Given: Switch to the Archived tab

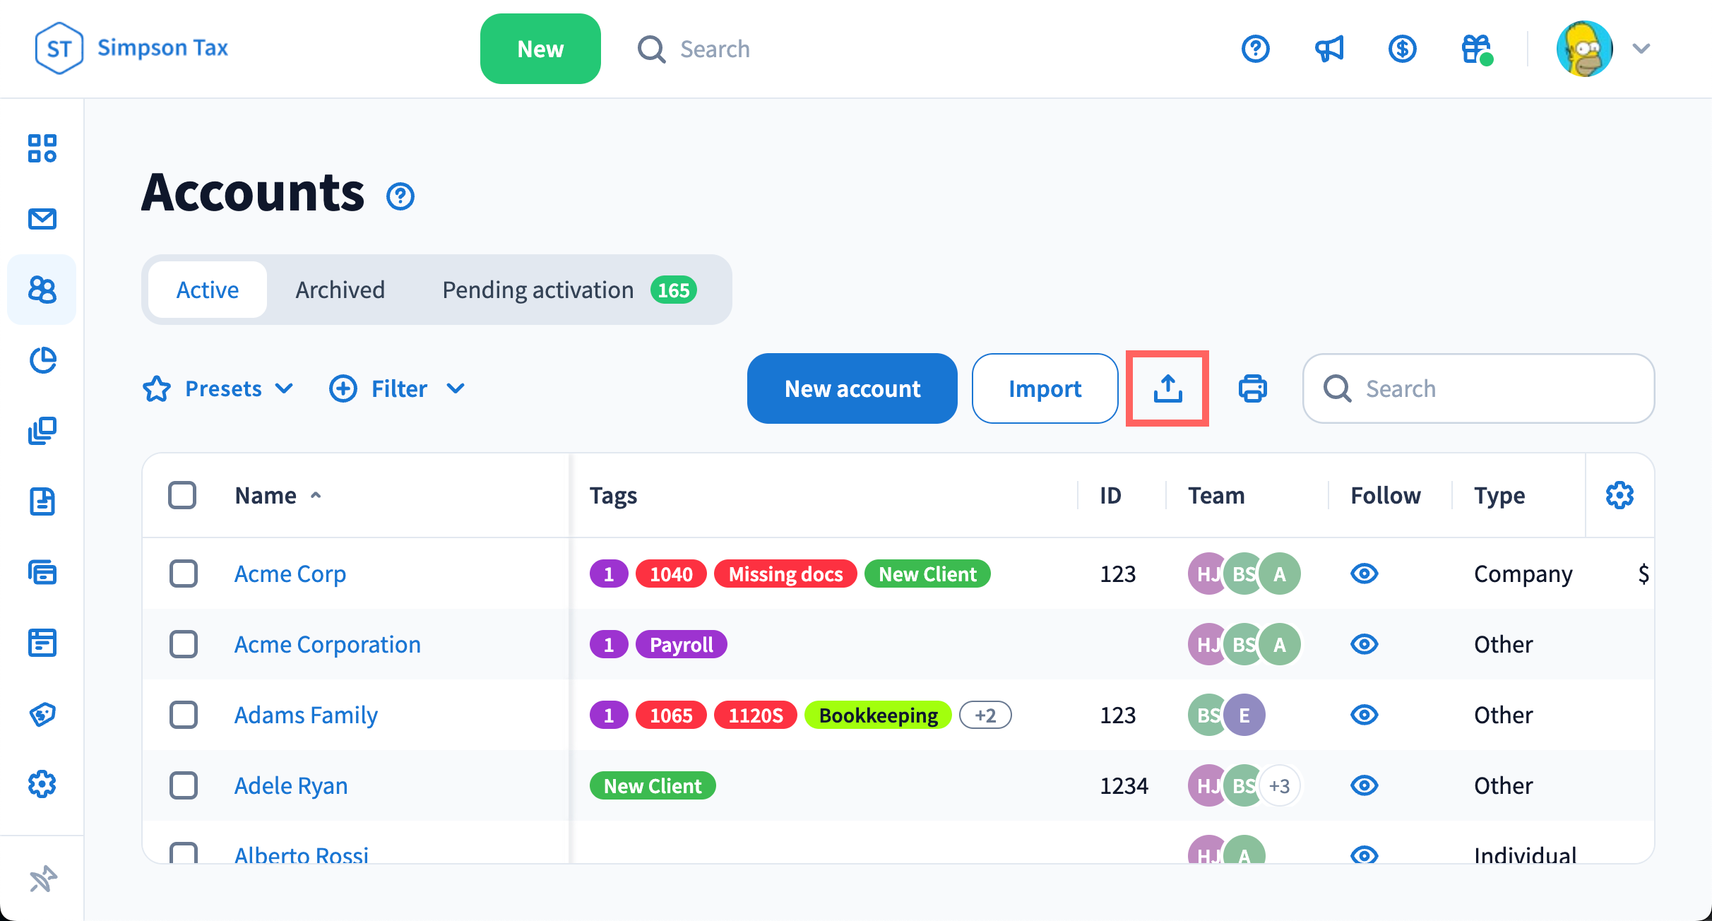Looking at the screenshot, I should pos(340,290).
